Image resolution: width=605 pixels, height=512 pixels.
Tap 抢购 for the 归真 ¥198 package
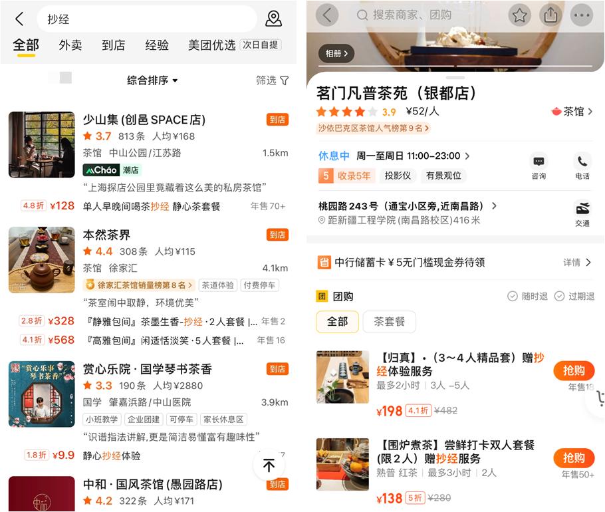point(574,370)
